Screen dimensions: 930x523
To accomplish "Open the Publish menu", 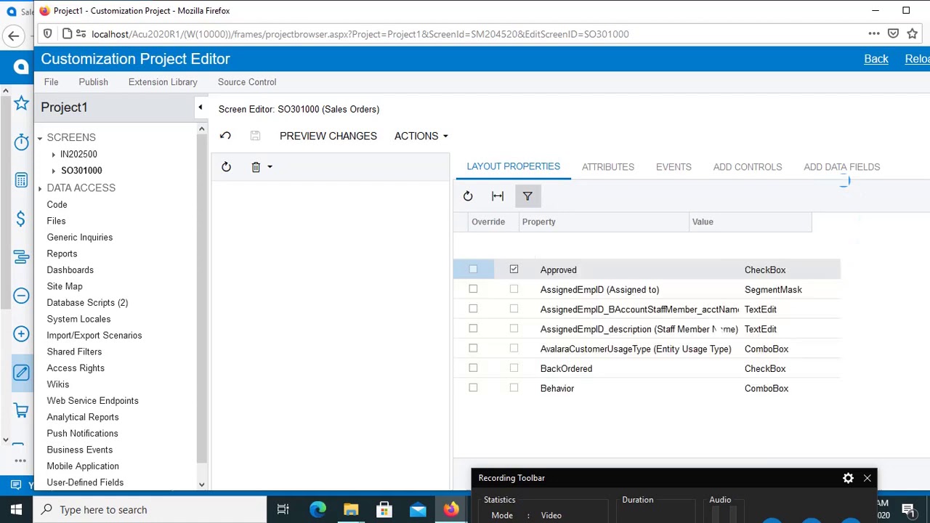I will click(x=93, y=82).
